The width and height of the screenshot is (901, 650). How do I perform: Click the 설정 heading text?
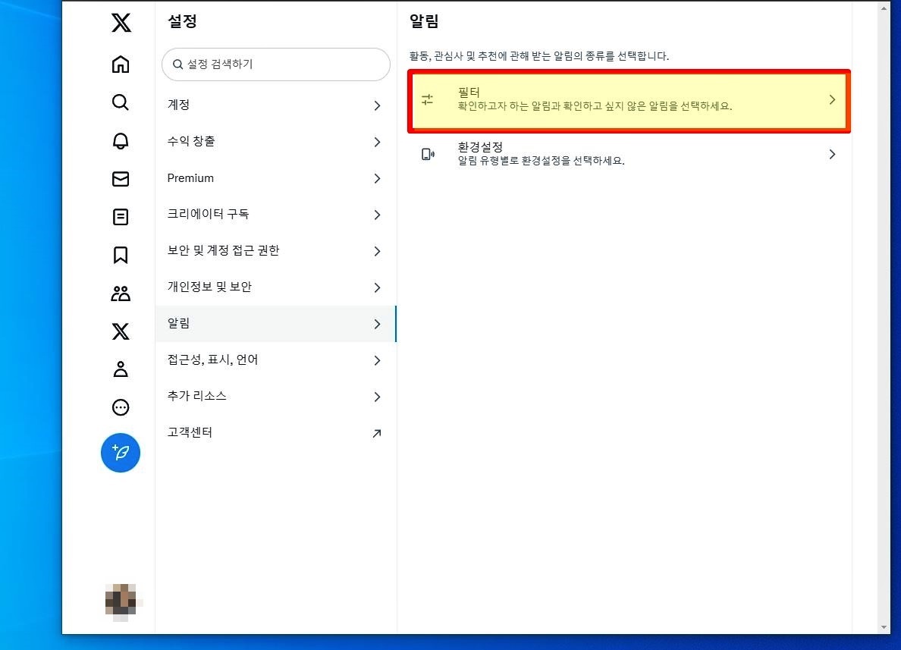(x=182, y=22)
